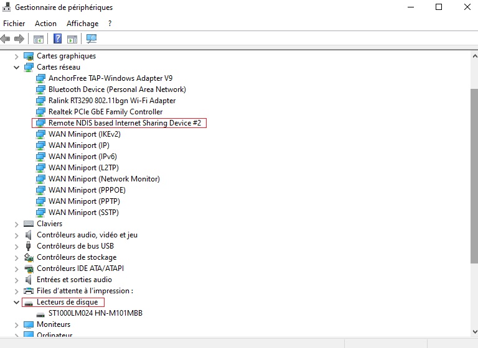This screenshot has width=478, height=348.
Task: Expand the Contrôleurs de bus USB node
Action: click(x=16, y=246)
